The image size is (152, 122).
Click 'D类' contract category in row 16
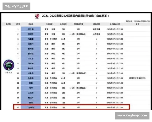coord(63,102)
